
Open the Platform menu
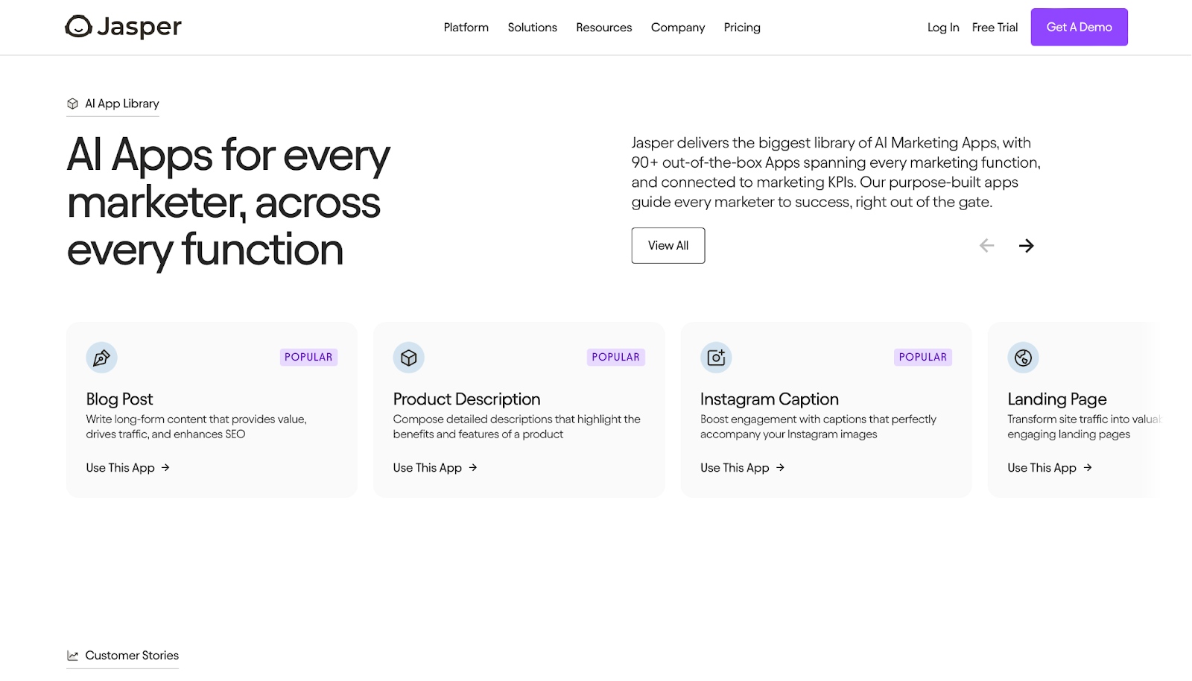pos(466,28)
